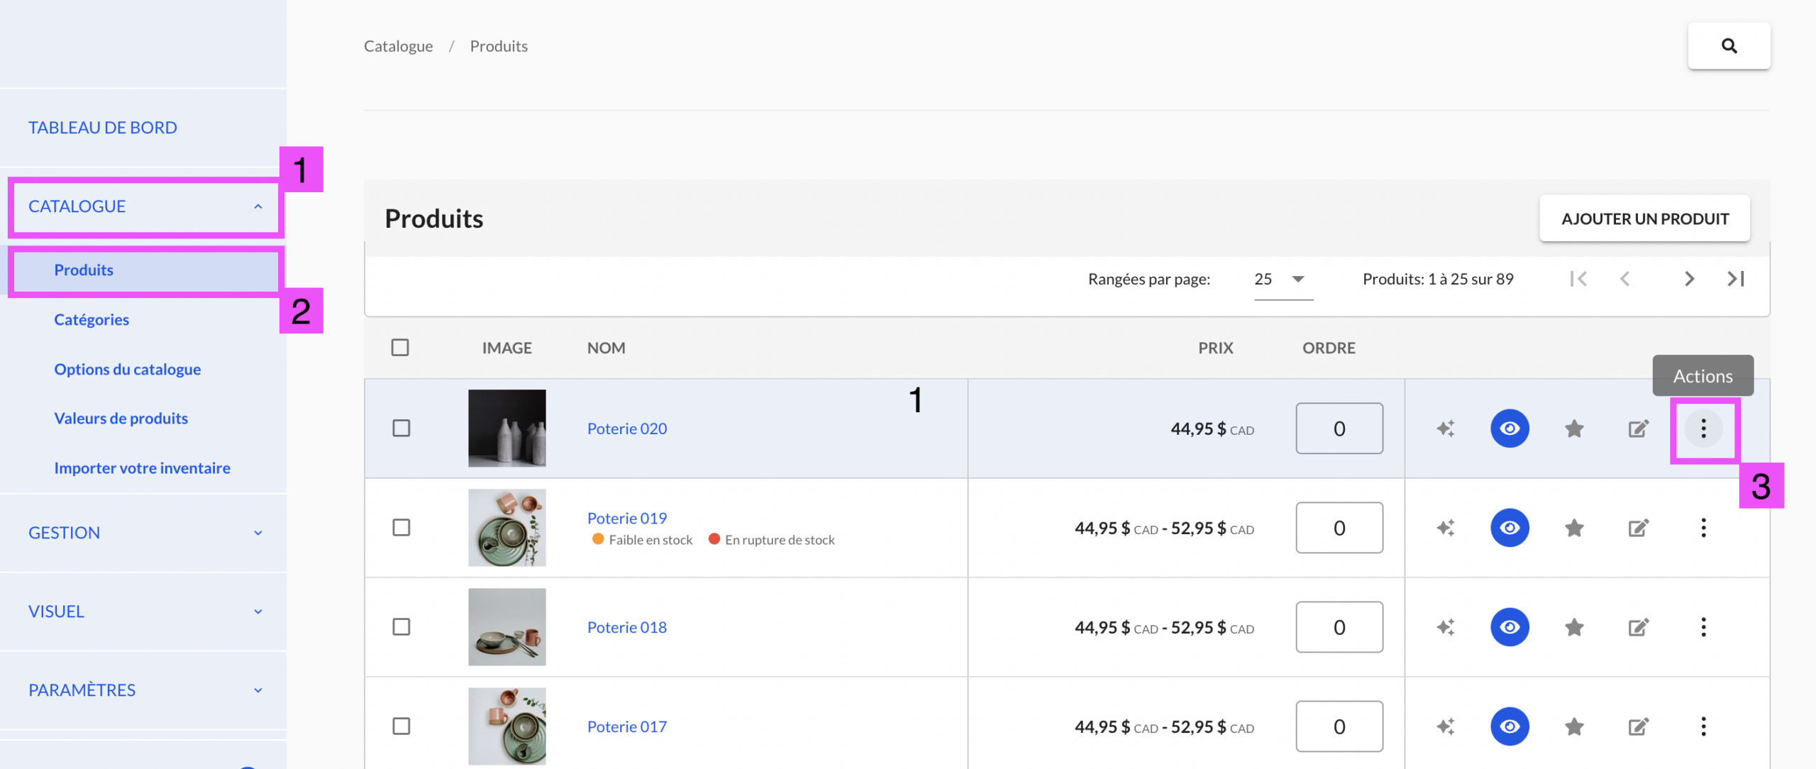Expand the GESTION sidebar section

coord(144,533)
